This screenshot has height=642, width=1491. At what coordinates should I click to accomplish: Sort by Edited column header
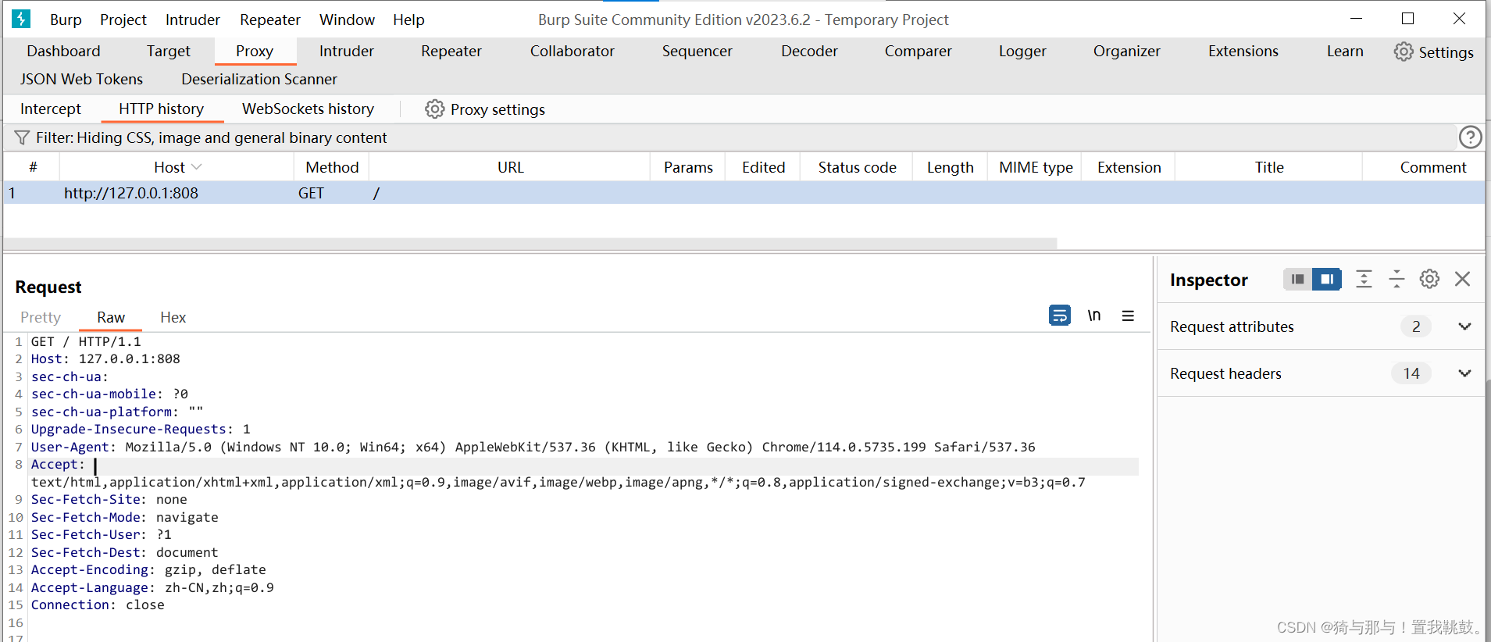click(763, 167)
